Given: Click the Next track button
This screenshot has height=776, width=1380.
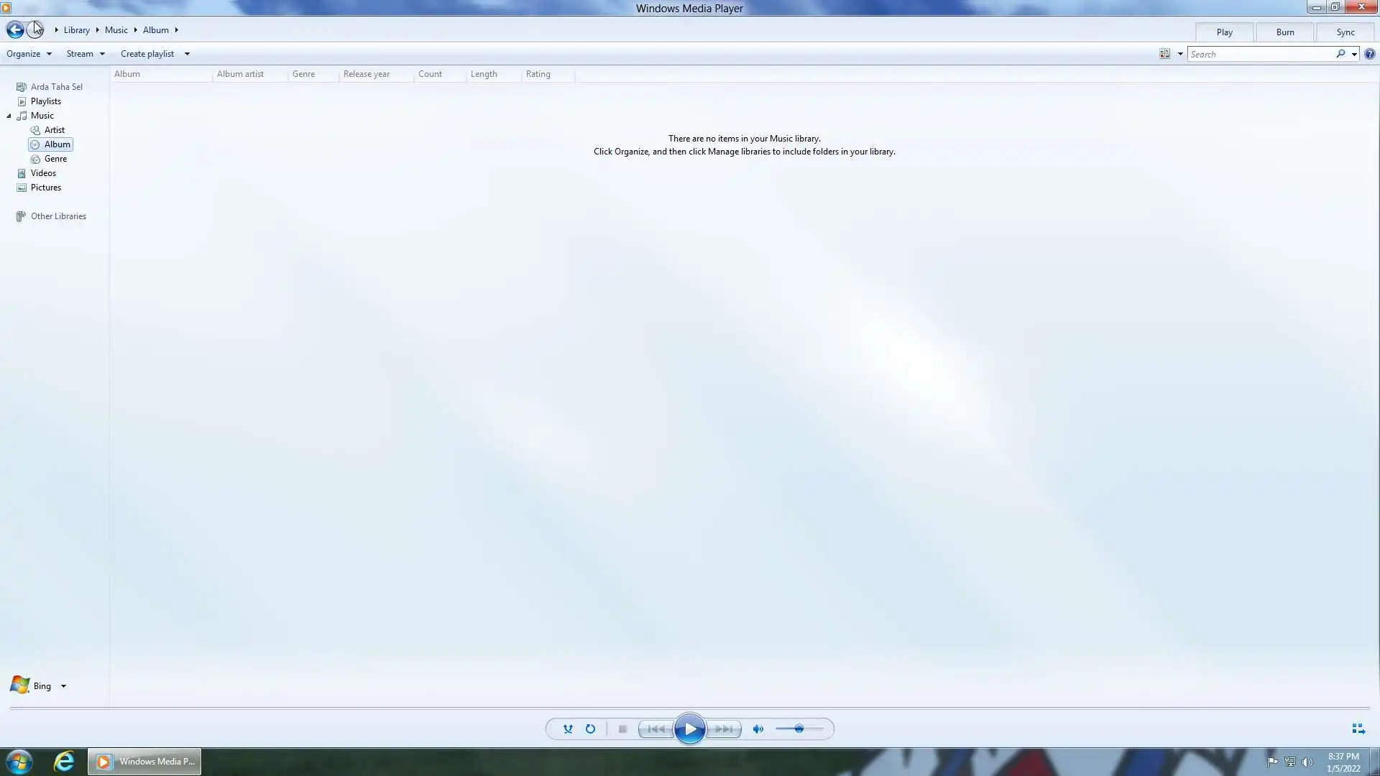Looking at the screenshot, I should point(723,729).
